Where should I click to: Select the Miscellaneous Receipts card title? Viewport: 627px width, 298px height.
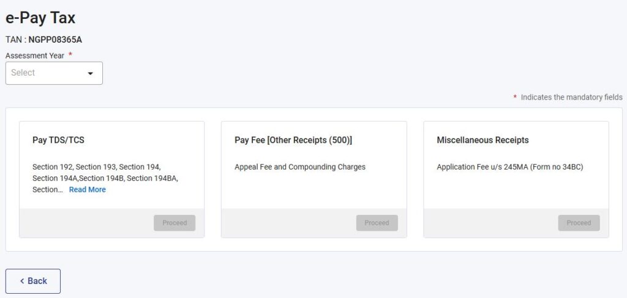[x=482, y=140]
